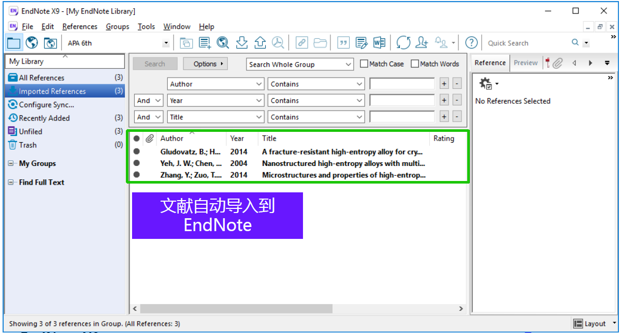Click Quick Search magnifier icon
The image size is (621, 333).
point(575,42)
